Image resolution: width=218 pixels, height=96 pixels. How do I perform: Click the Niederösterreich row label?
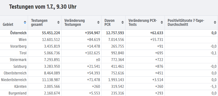pyautogui.click(x=14, y=80)
